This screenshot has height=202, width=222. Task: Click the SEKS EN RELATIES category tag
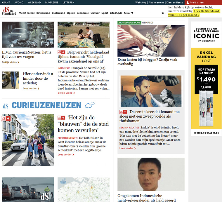click(x=129, y=128)
